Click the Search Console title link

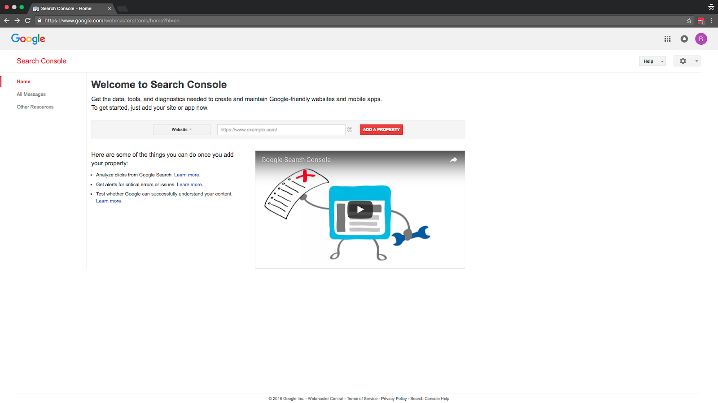[x=42, y=61]
